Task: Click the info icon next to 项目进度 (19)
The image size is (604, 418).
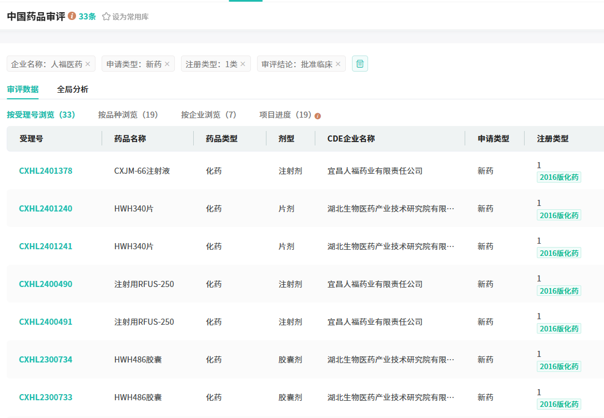Action: tap(318, 116)
